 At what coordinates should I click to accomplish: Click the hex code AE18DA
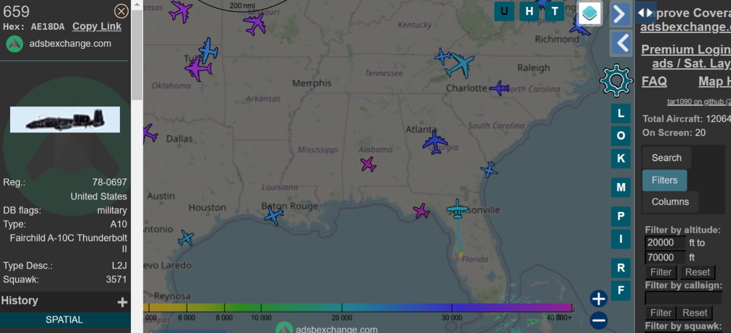(x=48, y=27)
